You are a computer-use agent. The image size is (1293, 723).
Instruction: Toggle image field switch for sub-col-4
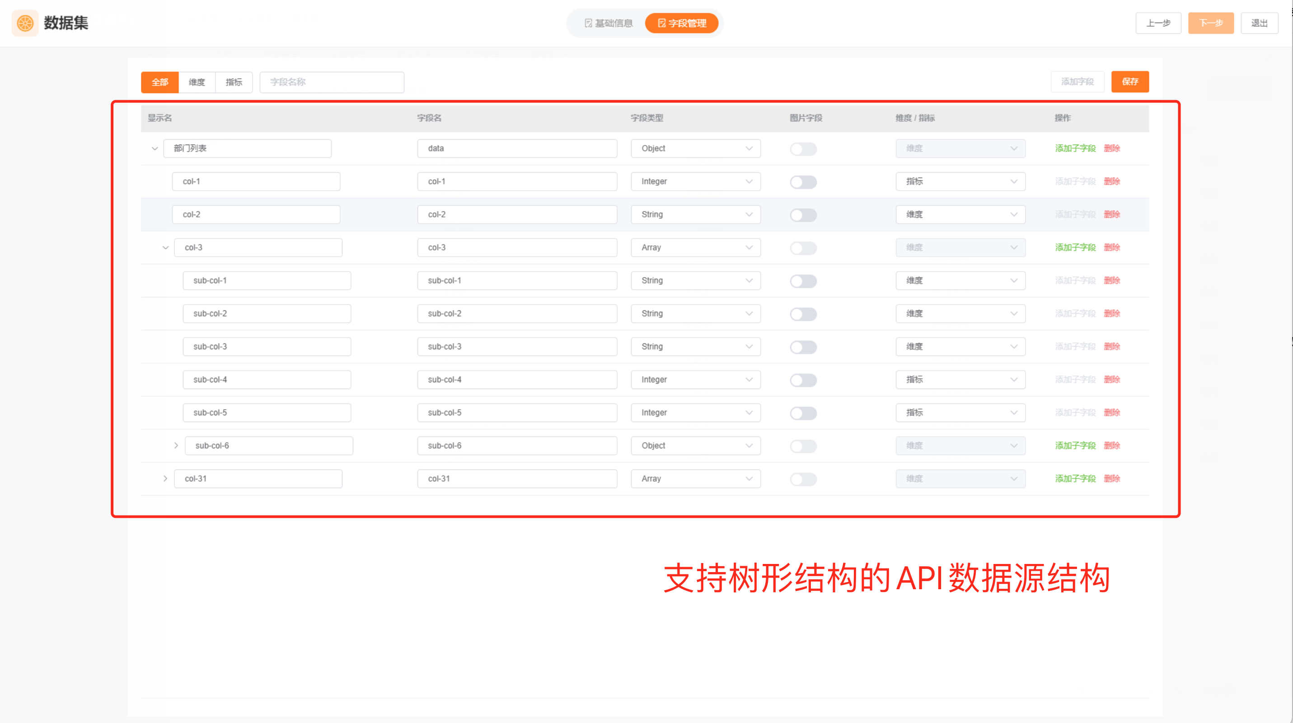(803, 380)
